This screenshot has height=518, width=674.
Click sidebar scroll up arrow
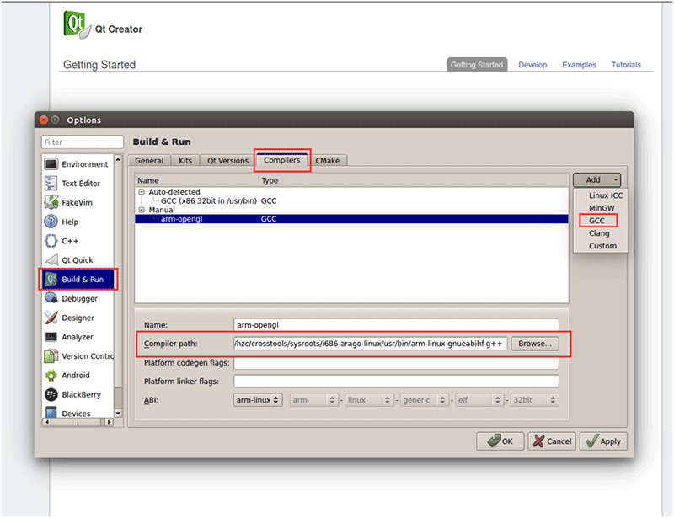click(x=118, y=159)
